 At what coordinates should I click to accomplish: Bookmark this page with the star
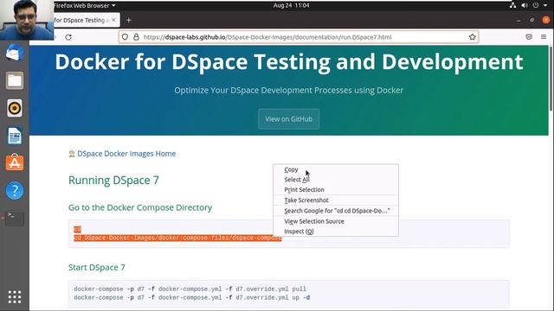[x=472, y=37]
